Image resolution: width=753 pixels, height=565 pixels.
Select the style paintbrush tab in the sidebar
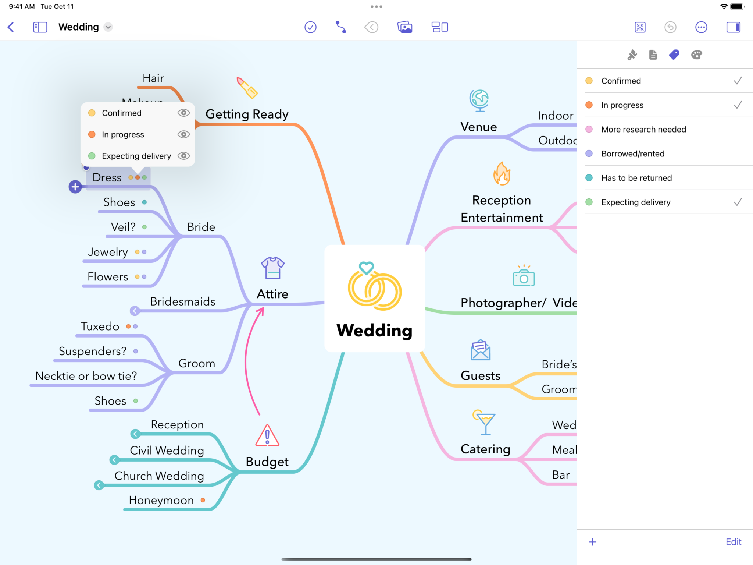point(632,54)
